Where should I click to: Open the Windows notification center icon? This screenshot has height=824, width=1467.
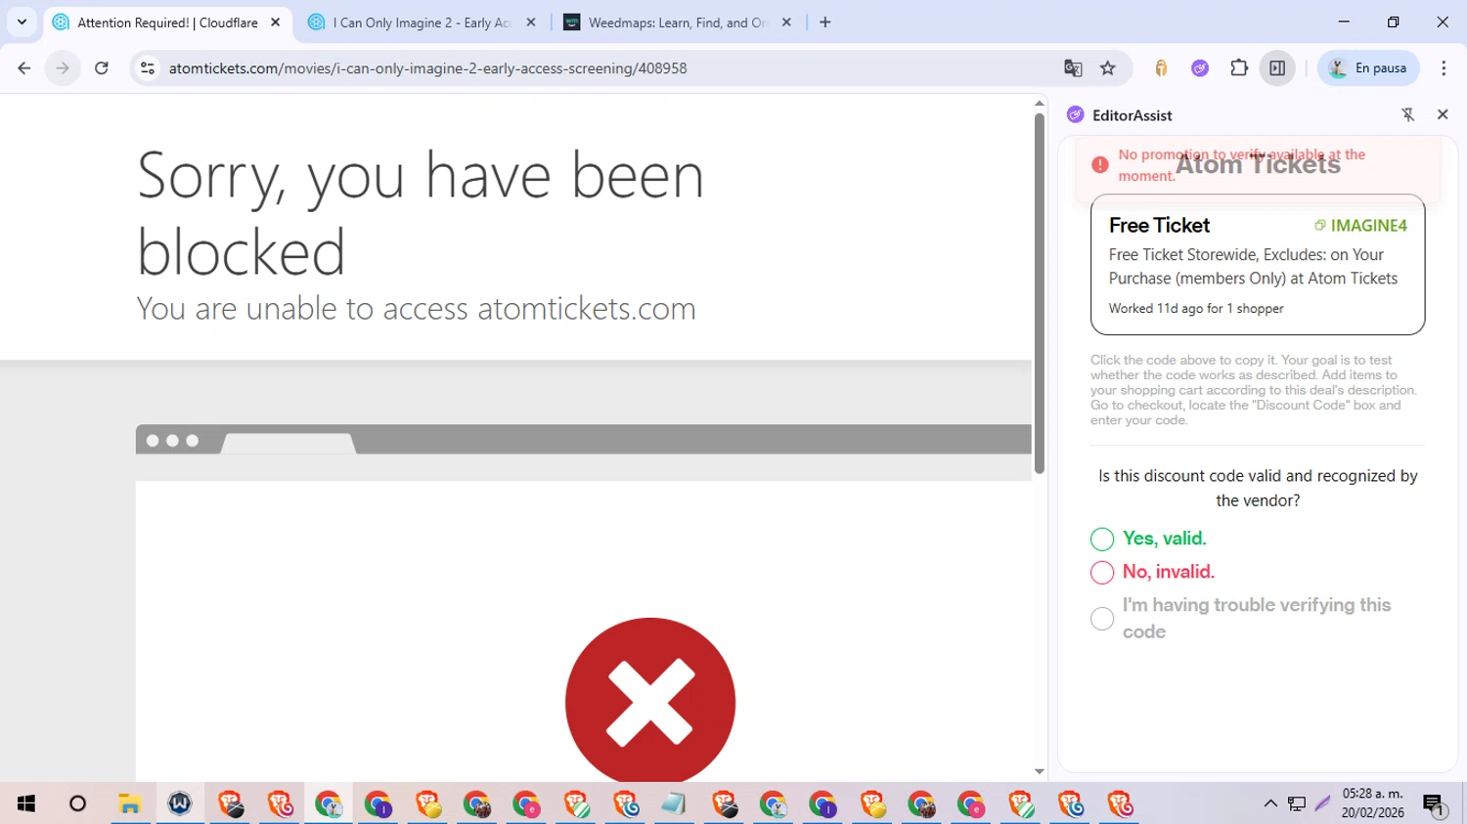(1435, 803)
